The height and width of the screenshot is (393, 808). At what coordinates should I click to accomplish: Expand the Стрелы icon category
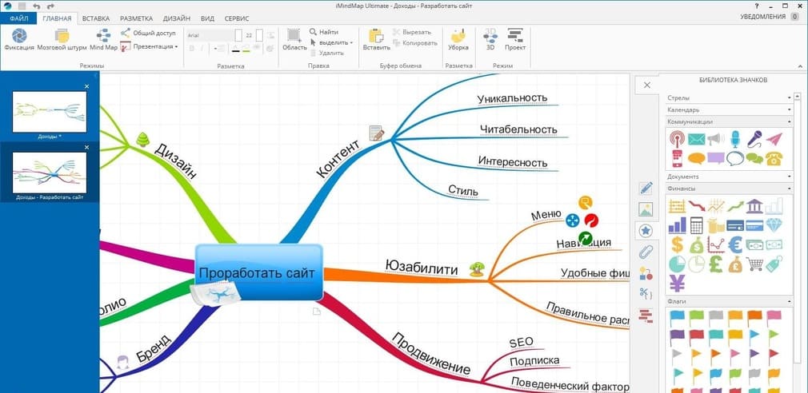coord(789,97)
